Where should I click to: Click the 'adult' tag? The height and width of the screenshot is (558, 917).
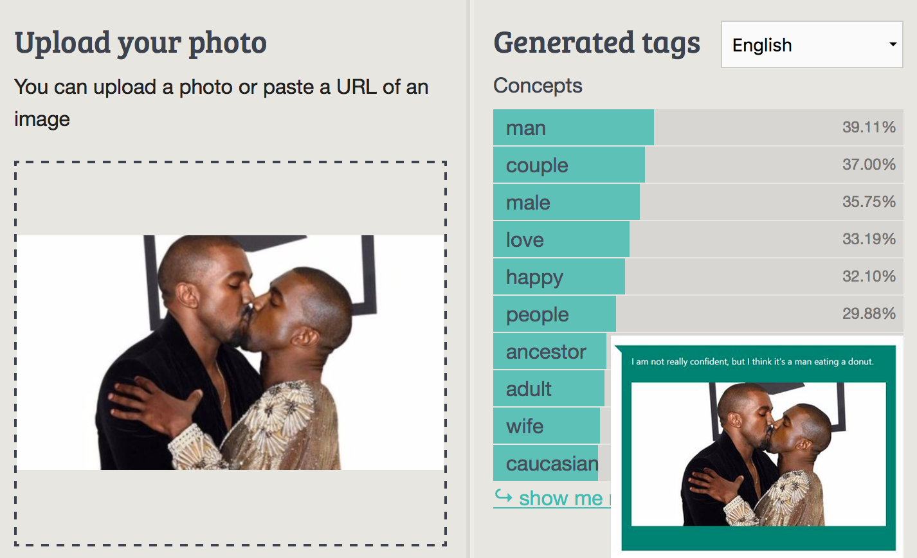548,389
